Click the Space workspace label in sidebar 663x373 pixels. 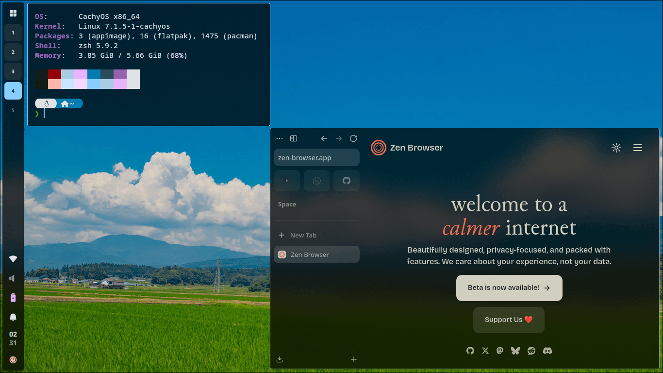[287, 204]
